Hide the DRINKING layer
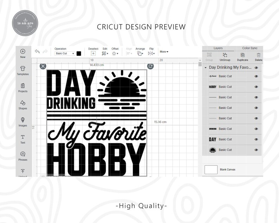 pos(256,129)
